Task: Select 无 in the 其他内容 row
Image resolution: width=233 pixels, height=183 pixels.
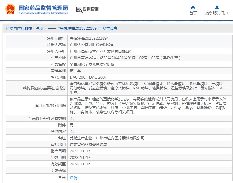Action: coord(72,132)
